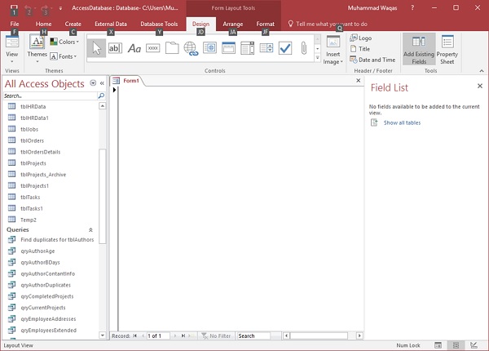Activate the Select arrow tool
Viewport: 489px width, 351px height.
click(96, 48)
